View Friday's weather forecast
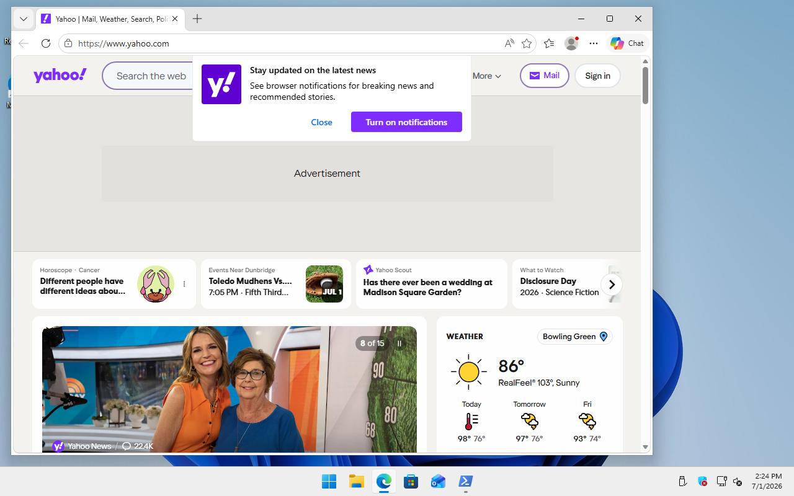The width and height of the screenshot is (794, 496). coord(587,422)
